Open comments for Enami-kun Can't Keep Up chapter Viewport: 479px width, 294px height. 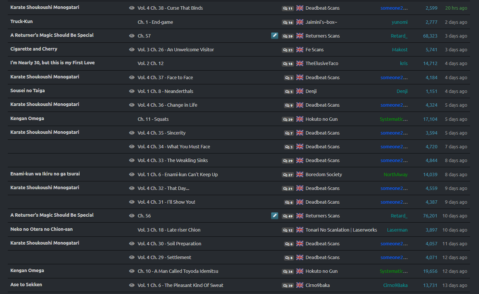point(288,175)
